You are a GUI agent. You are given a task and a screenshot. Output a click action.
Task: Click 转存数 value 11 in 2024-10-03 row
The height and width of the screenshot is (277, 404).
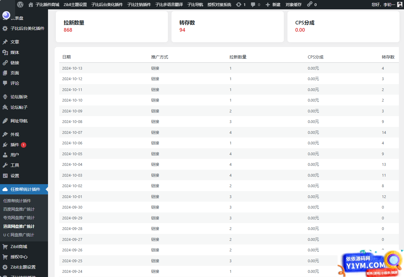click(x=384, y=175)
